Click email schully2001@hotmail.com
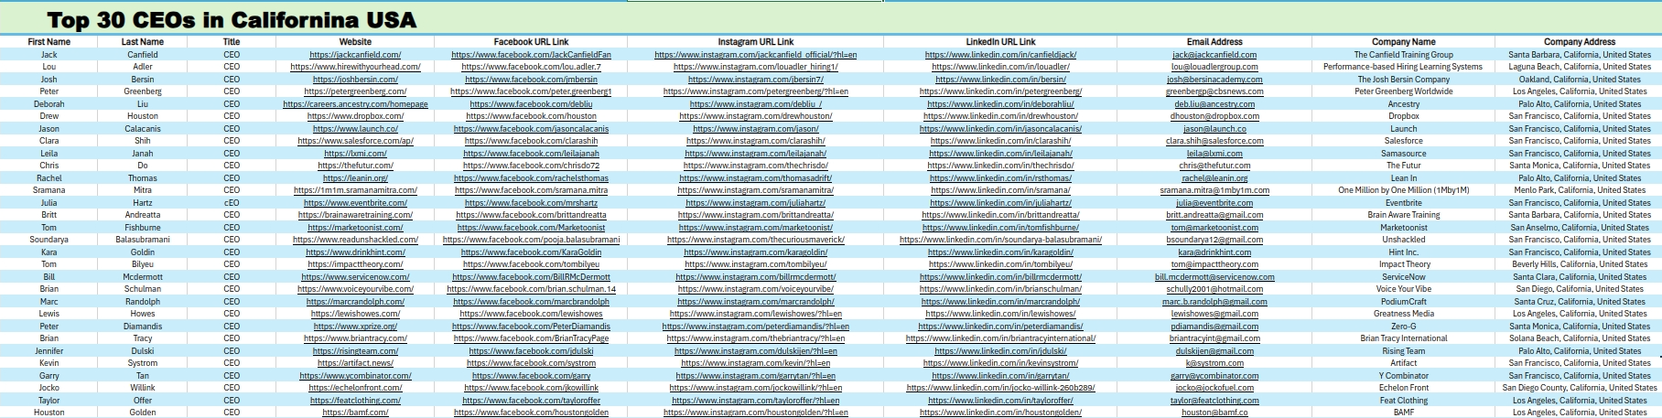Screen dimensions: 1662x418 1214,289
